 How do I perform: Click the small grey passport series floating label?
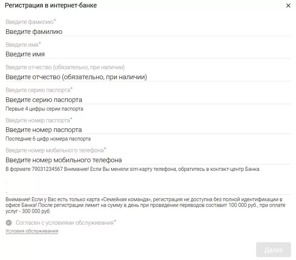[38, 90]
